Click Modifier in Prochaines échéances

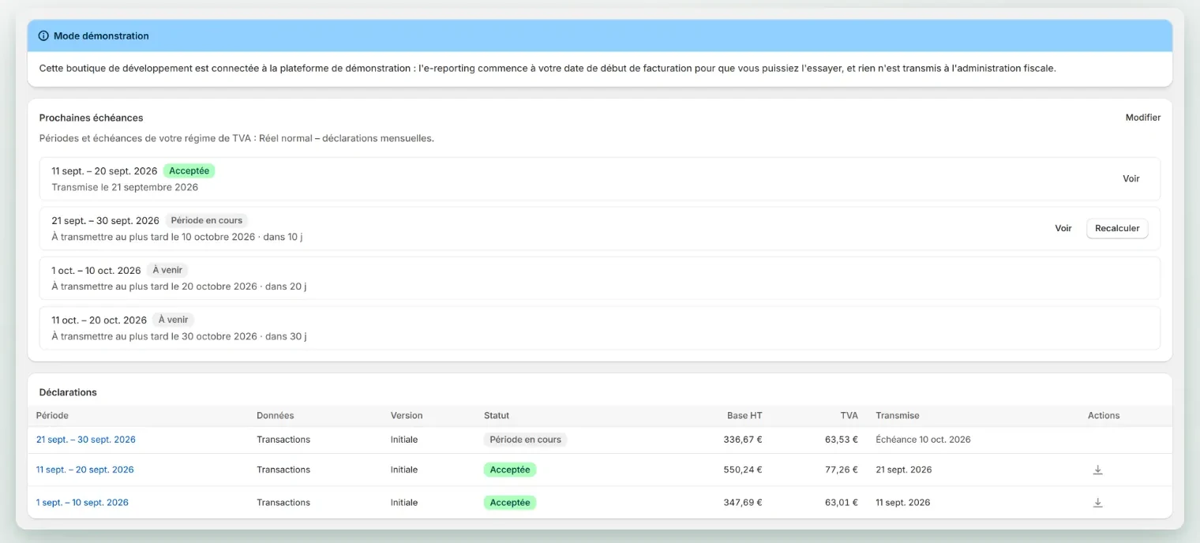(1143, 118)
